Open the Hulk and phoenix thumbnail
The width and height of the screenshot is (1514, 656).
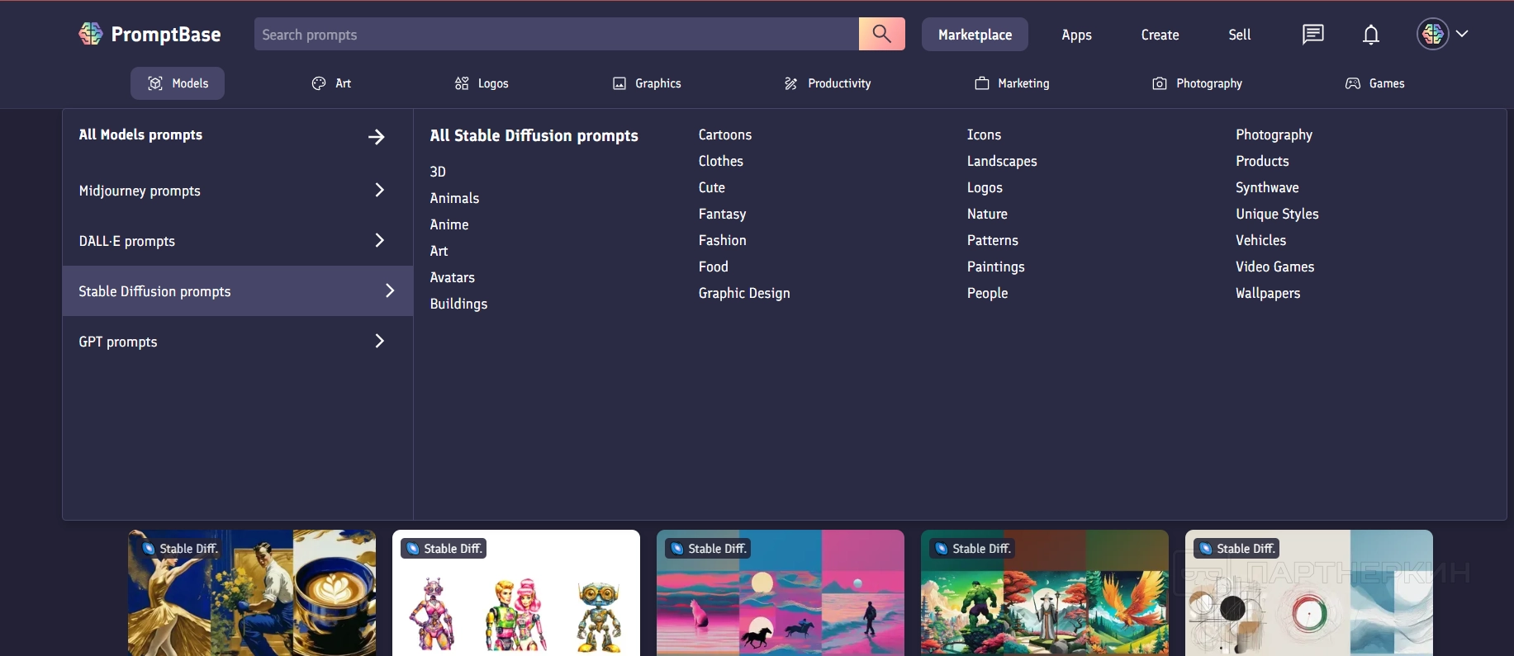pos(1045,592)
